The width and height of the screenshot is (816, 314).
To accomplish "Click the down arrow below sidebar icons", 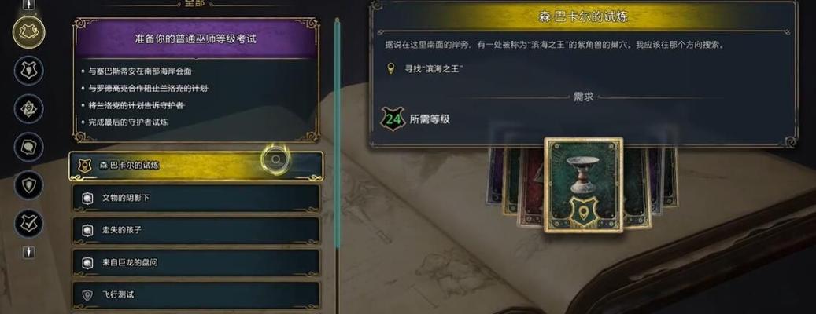I will (x=28, y=252).
